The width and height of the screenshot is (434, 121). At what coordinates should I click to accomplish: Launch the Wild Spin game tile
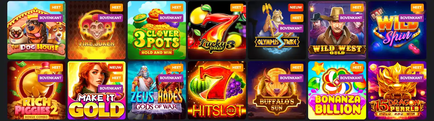tap(397, 30)
